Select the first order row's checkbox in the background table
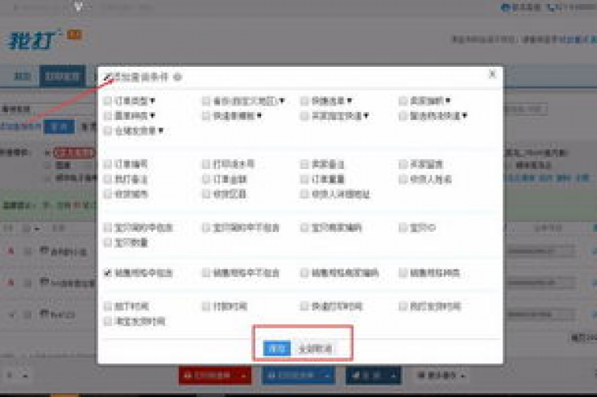This screenshot has width=597, height=397. coord(28,251)
